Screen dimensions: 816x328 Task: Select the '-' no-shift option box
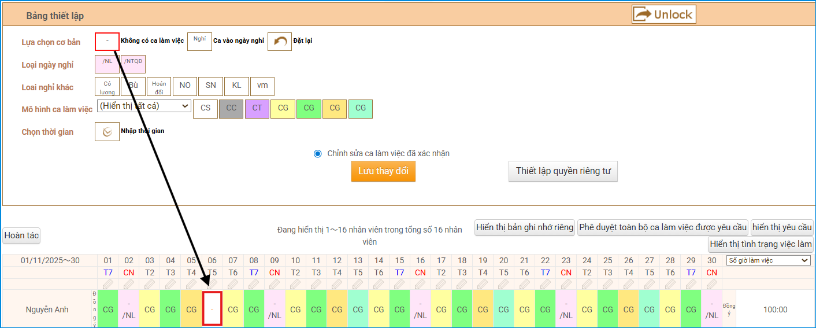[107, 42]
